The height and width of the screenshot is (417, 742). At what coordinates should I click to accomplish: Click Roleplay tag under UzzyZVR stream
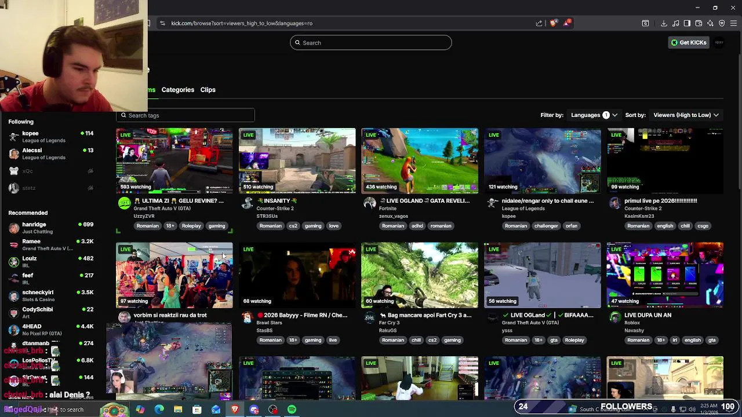click(191, 226)
